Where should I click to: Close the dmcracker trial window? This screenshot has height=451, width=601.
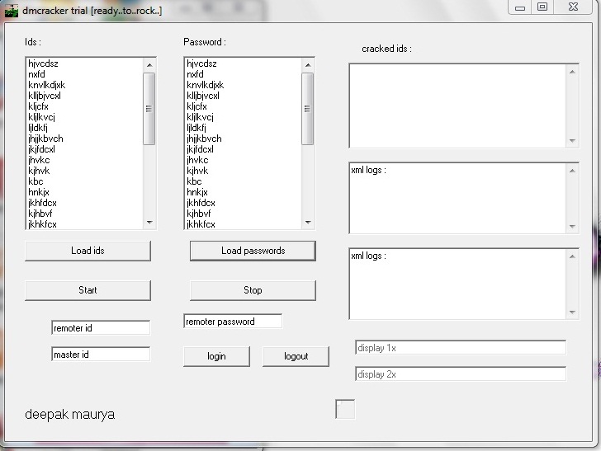click(573, 7)
